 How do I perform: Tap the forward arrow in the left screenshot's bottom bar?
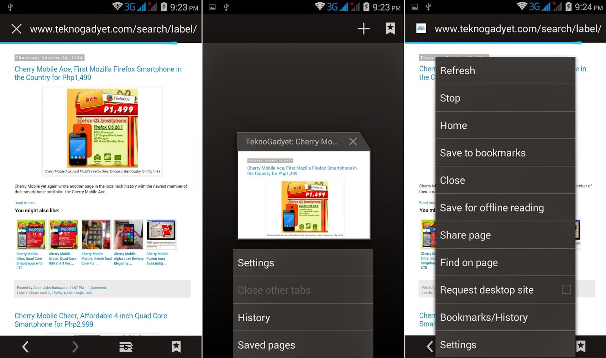75,347
